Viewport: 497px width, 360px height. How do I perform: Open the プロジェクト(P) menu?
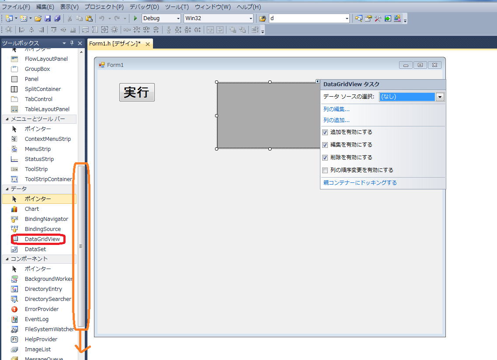pos(104,7)
